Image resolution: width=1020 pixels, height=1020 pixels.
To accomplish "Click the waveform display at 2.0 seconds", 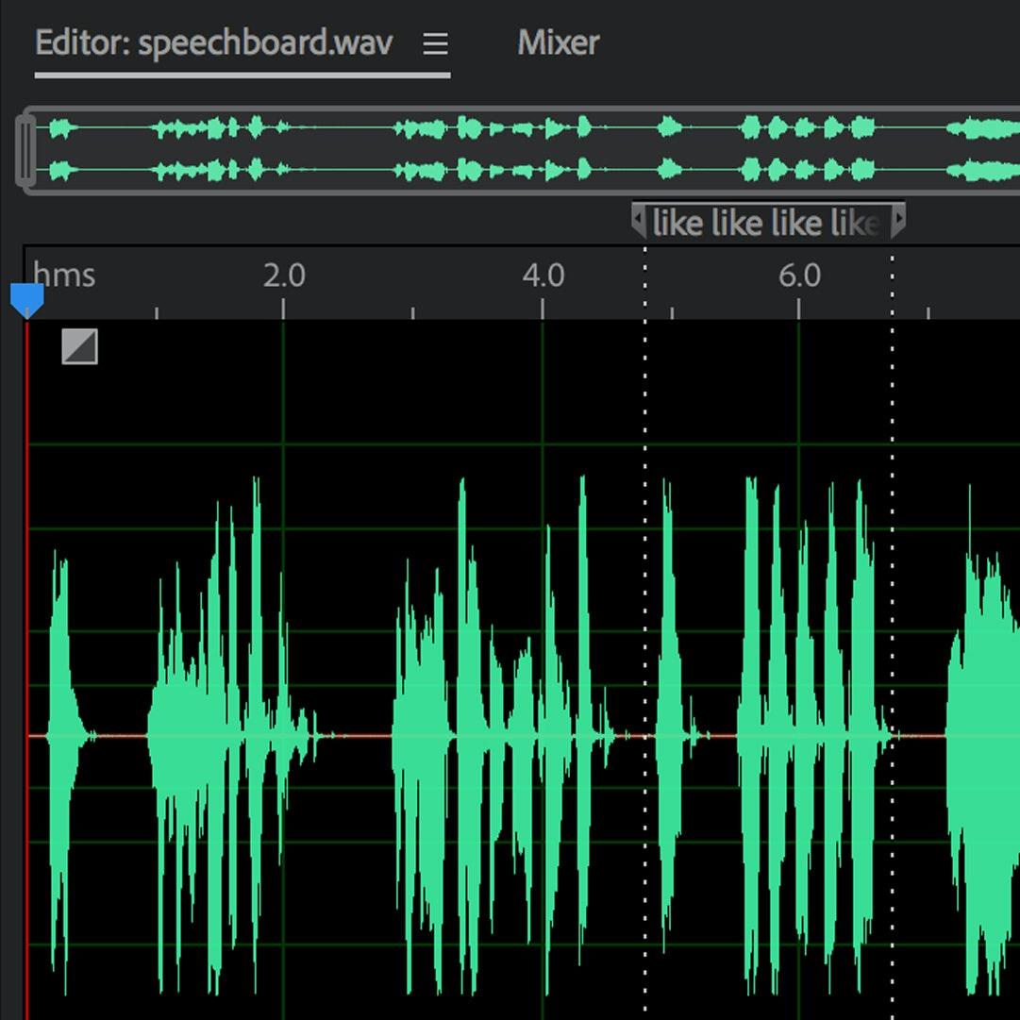I will pos(283,660).
